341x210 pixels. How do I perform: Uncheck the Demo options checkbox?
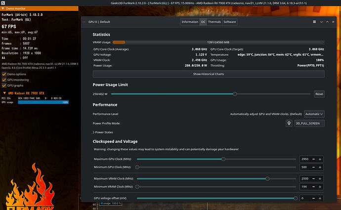pos(4,73)
